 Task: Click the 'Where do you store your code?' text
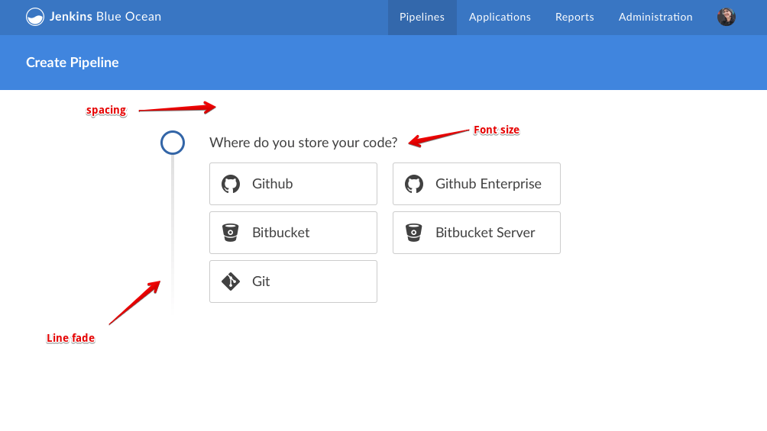click(303, 143)
